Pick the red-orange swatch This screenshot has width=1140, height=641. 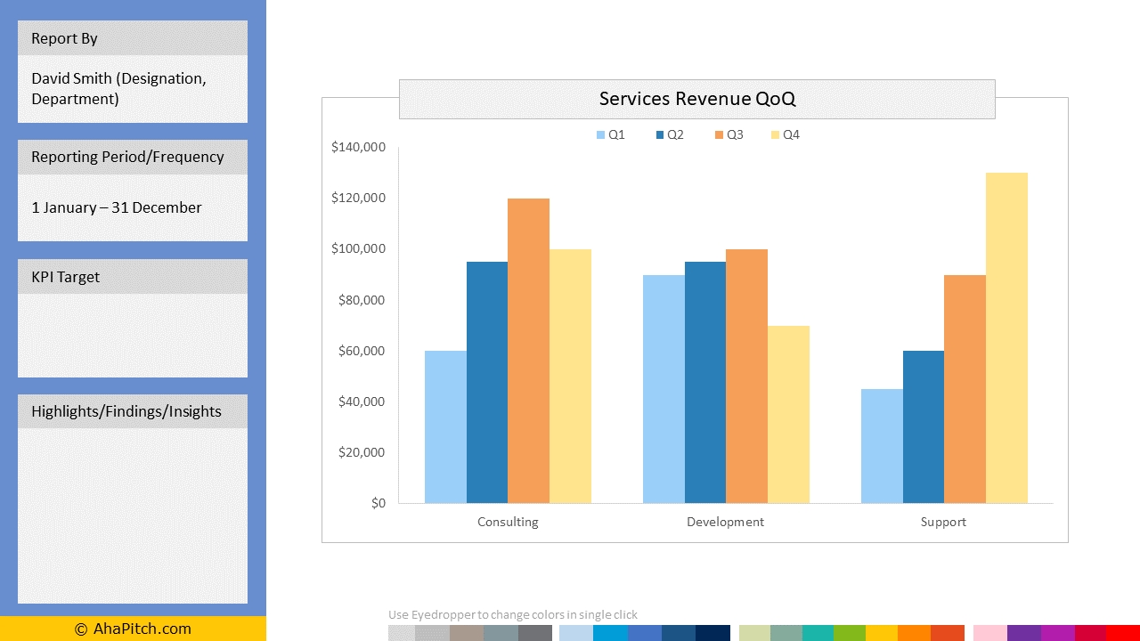(x=948, y=633)
